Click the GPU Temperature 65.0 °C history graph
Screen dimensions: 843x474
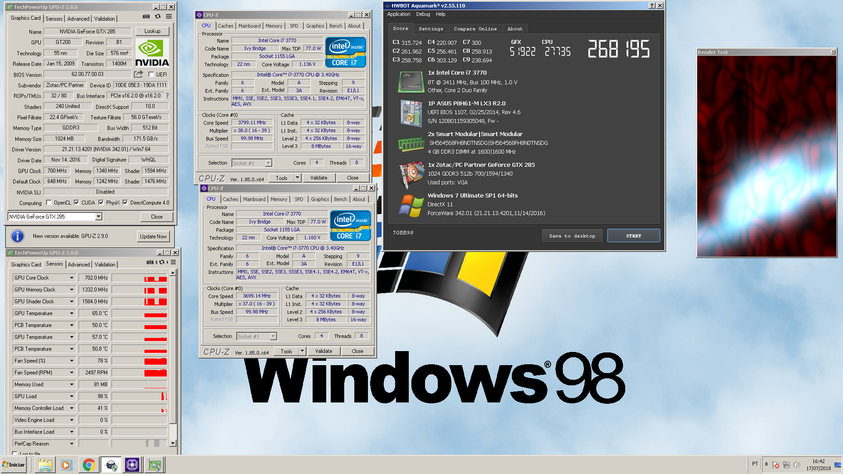(139, 313)
